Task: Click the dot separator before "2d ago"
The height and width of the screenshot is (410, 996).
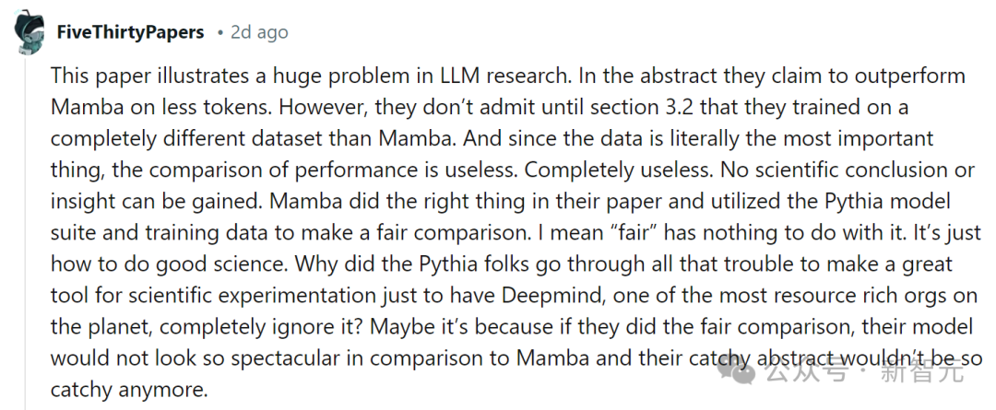Action: 219,33
